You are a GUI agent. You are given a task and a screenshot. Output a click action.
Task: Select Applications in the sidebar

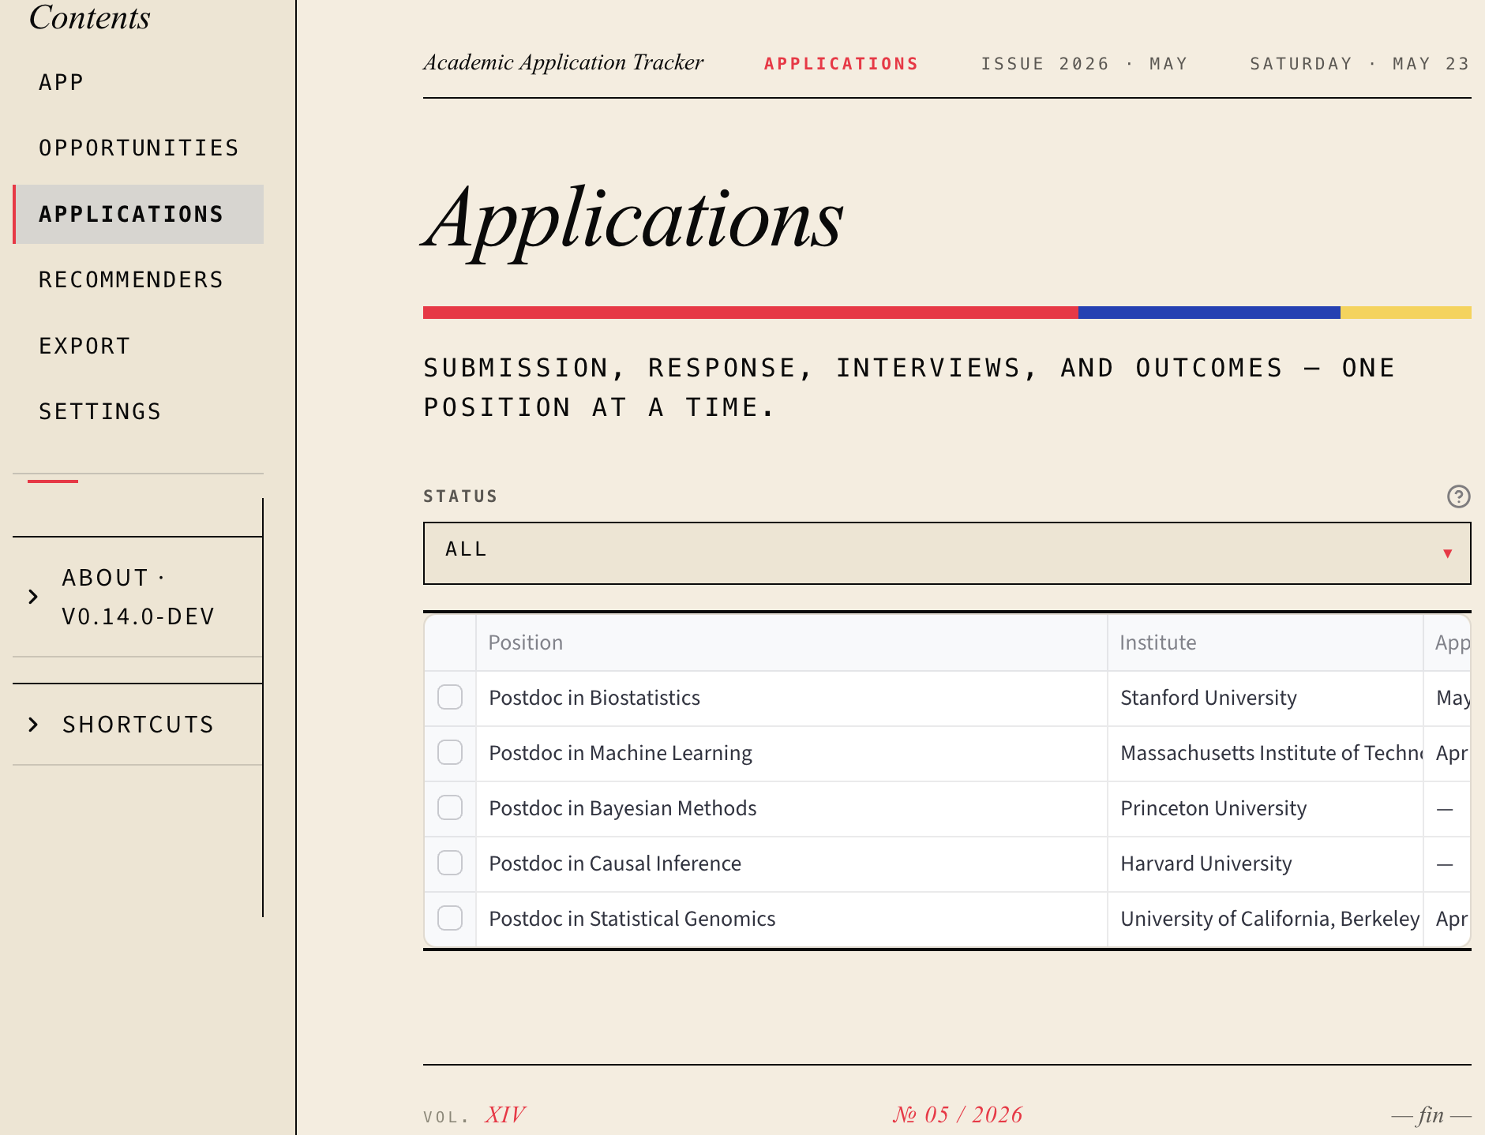pyautogui.click(x=138, y=214)
